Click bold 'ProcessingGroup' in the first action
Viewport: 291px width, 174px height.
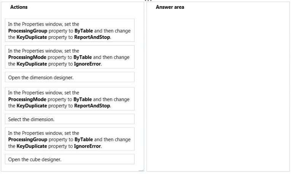28,31
